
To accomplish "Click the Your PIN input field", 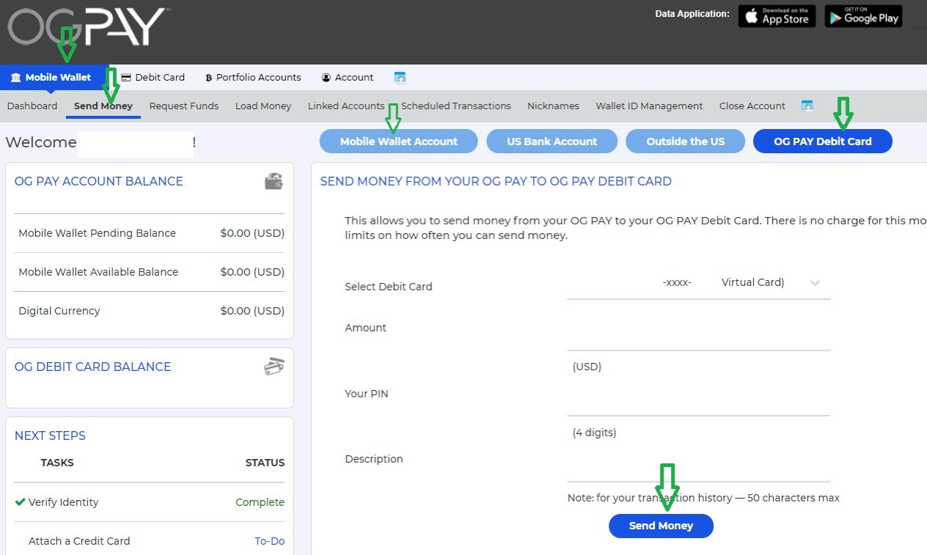I will 699,402.
